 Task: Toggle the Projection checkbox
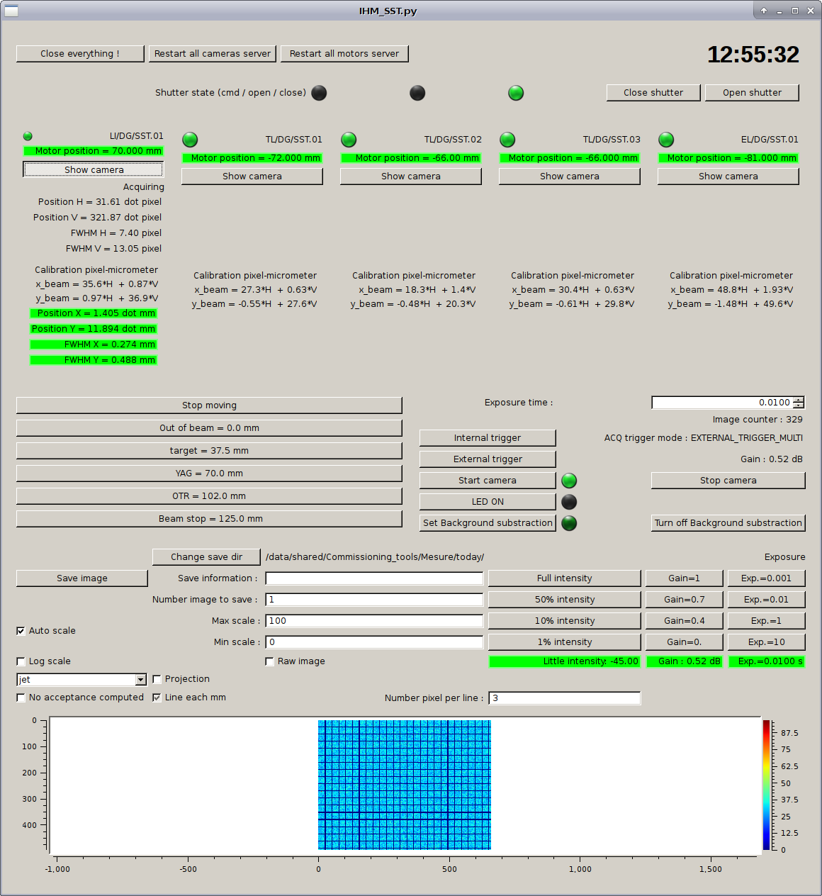point(157,679)
